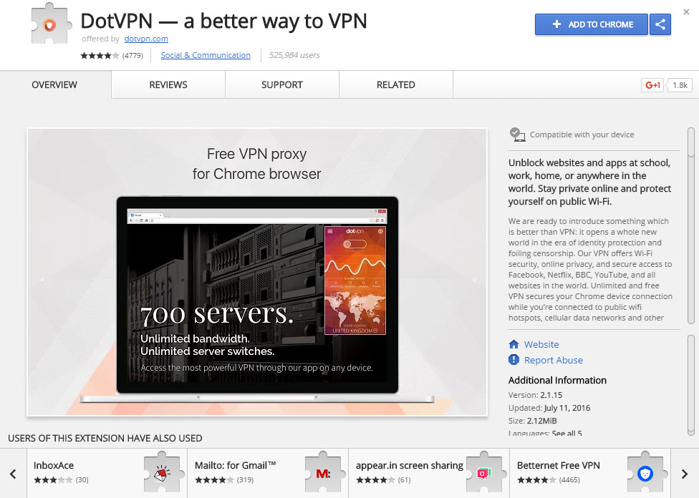Click the DotVPN puzzle-piece extension icon
Image resolution: width=699 pixels, height=498 pixels.
(50, 24)
